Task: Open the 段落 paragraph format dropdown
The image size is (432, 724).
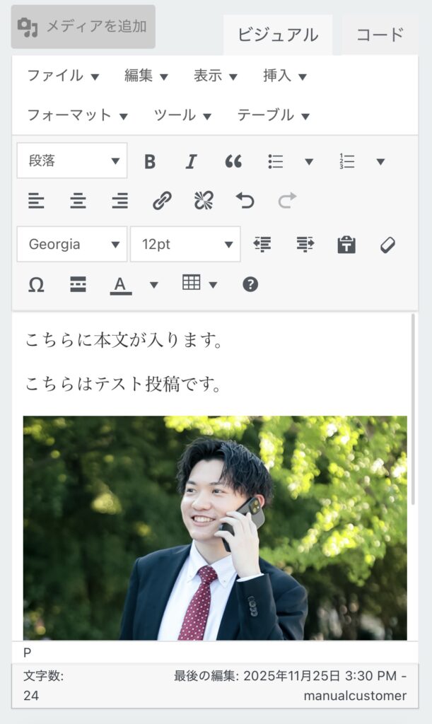Action: 72,161
